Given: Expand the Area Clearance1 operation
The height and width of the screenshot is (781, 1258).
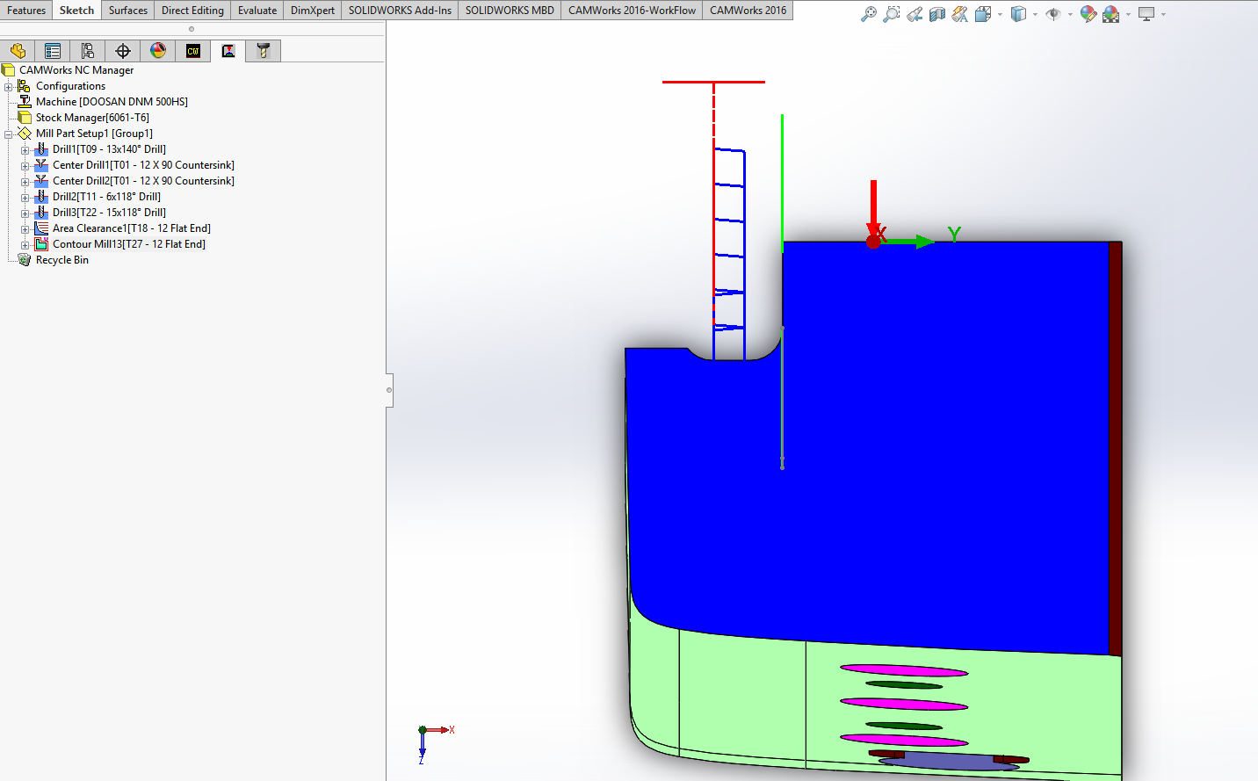Looking at the screenshot, I should click(x=25, y=228).
